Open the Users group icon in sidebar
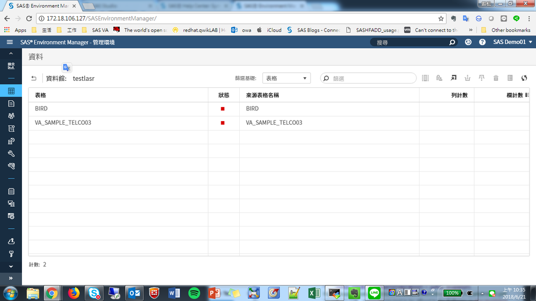The height and width of the screenshot is (301, 536). pos(11,116)
